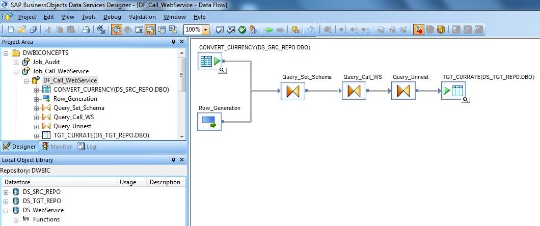Open the View menu
540x226 pixels.
coord(68,17)
